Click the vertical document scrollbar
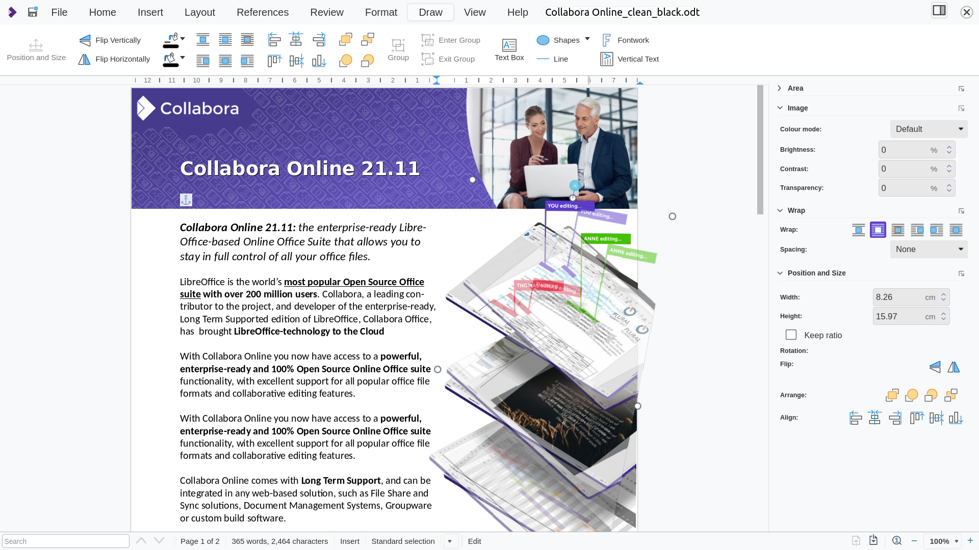Image resolution: width=979 pixels, height=550 pixels. [x=760, y=150]
